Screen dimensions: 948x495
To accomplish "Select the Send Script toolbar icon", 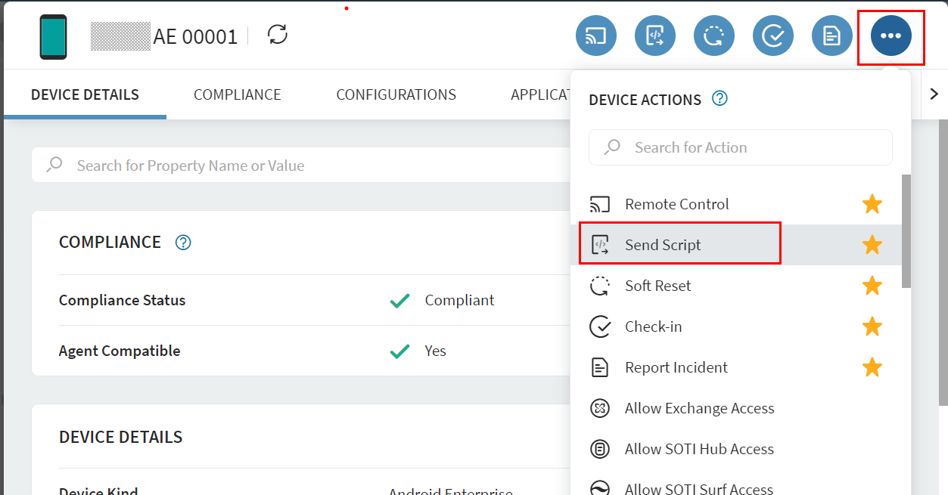I will click(654, 35).
